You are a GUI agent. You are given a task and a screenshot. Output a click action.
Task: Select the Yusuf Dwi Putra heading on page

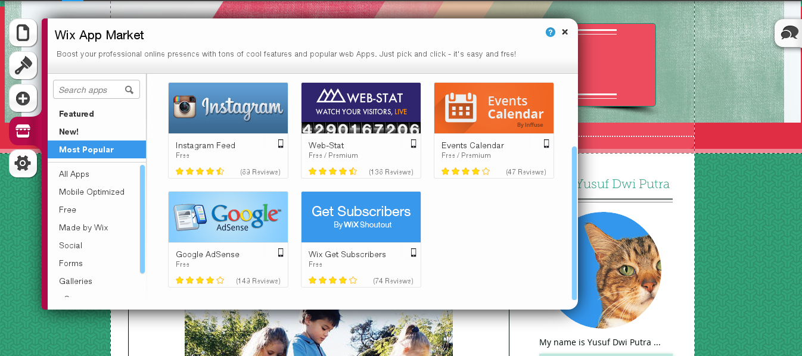624,185
